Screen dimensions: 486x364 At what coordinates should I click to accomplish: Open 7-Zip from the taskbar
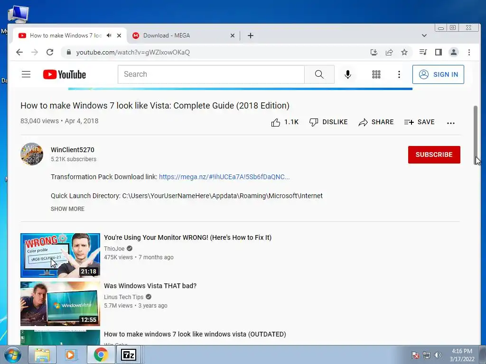point(129,355)
